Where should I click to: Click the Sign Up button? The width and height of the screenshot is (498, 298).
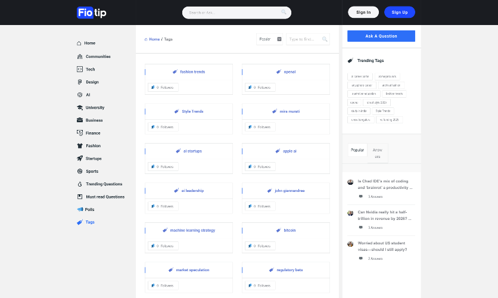coord(400,13)
